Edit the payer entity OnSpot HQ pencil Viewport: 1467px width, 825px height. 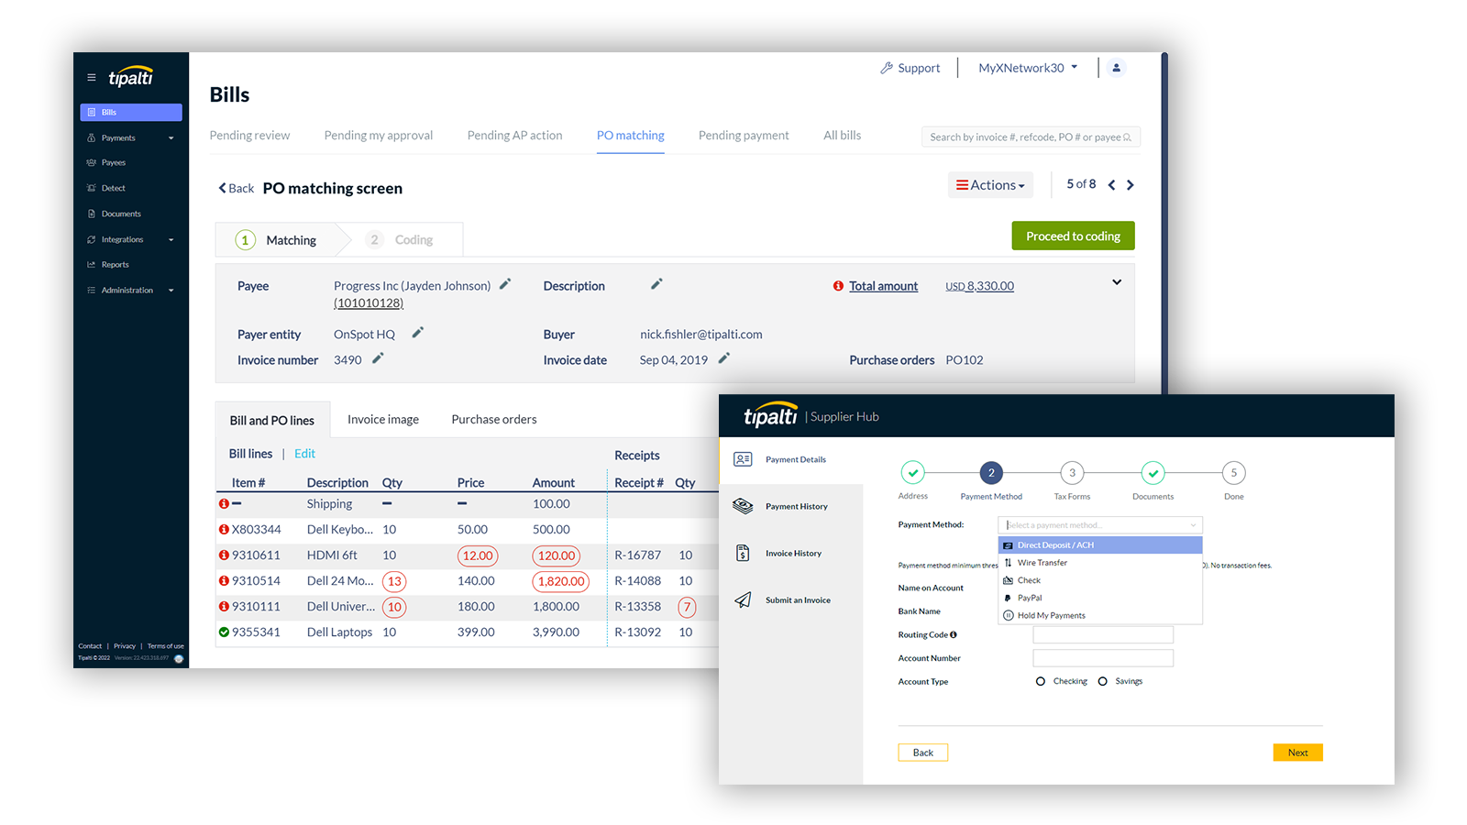pyautogui.click(x=417, y=333)
